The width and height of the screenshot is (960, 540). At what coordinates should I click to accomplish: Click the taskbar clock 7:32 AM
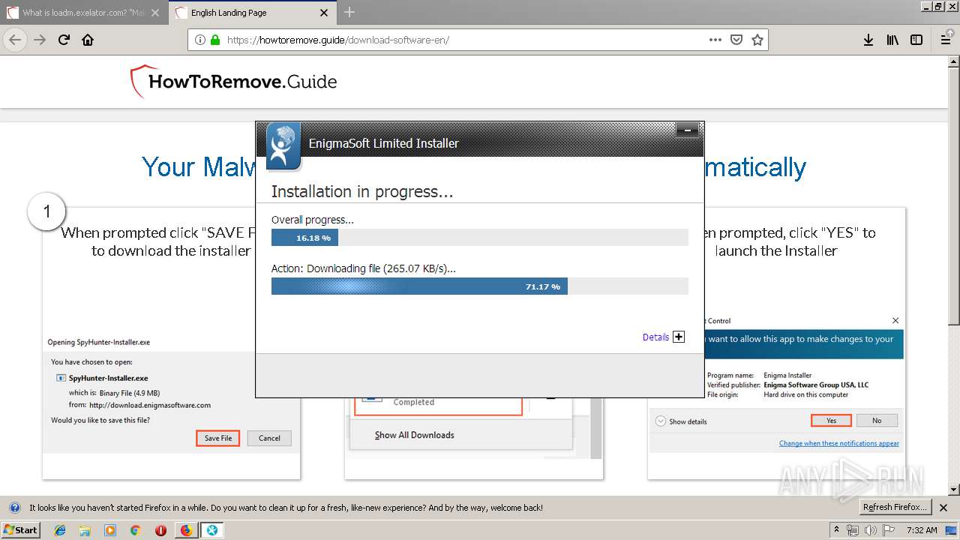921,529
